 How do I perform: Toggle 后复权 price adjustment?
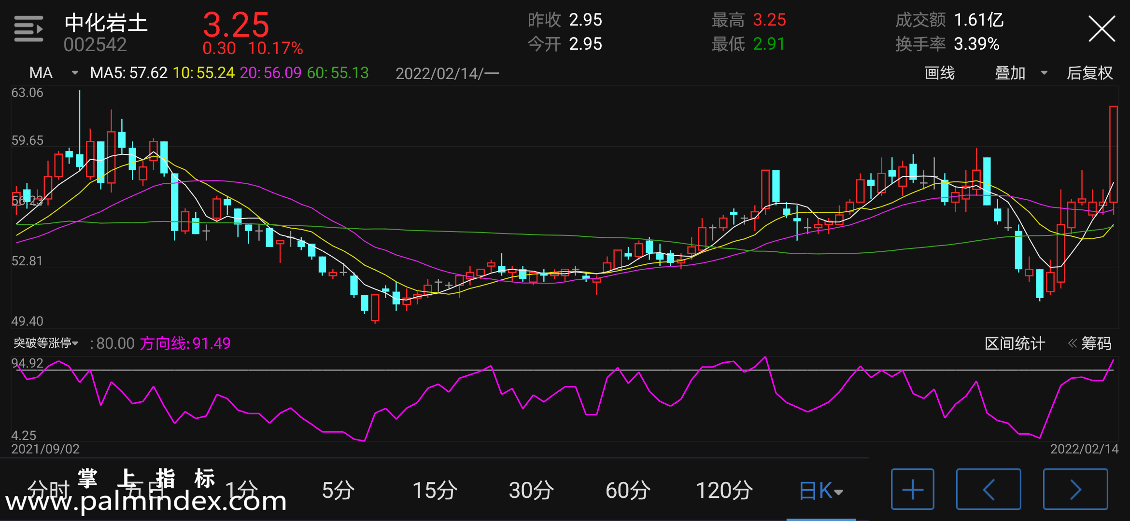click(x=1089, y=73)
